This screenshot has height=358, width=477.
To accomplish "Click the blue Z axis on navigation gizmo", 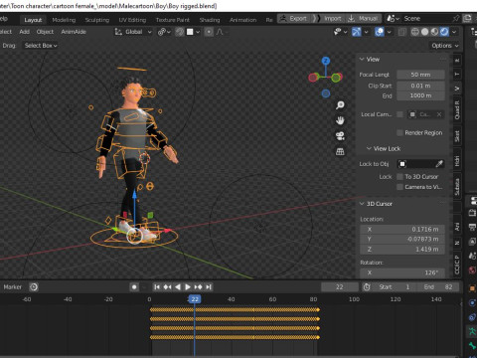I will (326, 61).
